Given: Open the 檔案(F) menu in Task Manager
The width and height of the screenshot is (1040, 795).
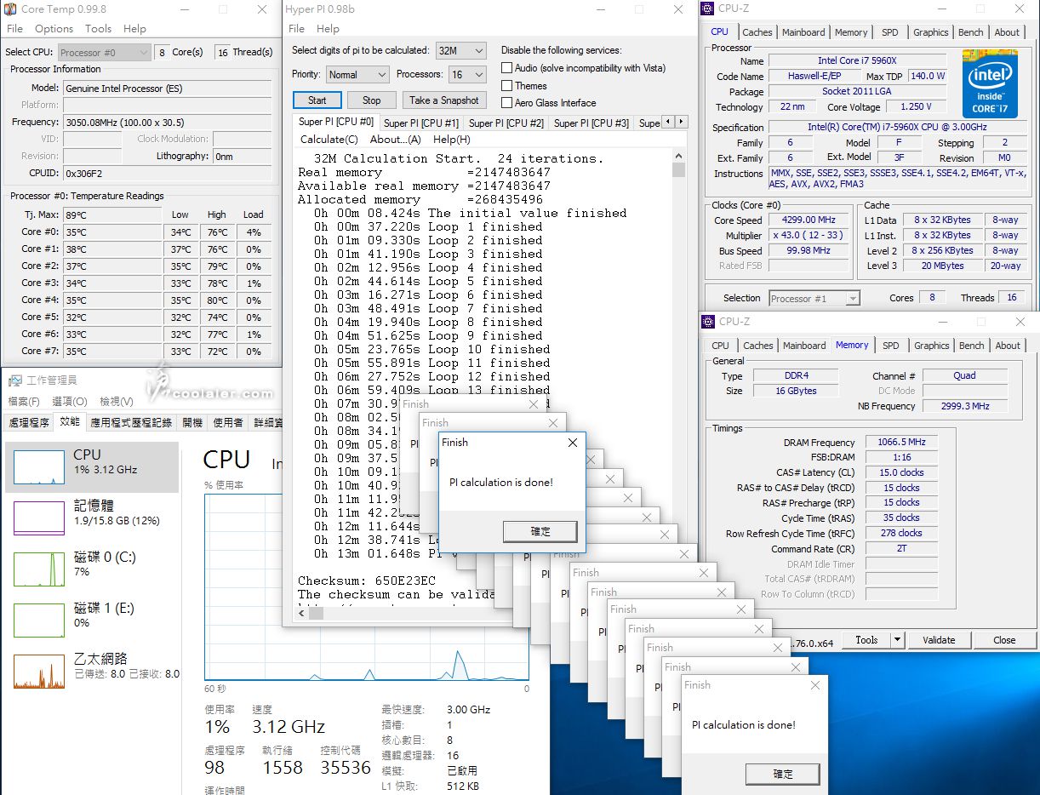Looking at the screenshot, I should pyautogui.click(x=24, y=402).
